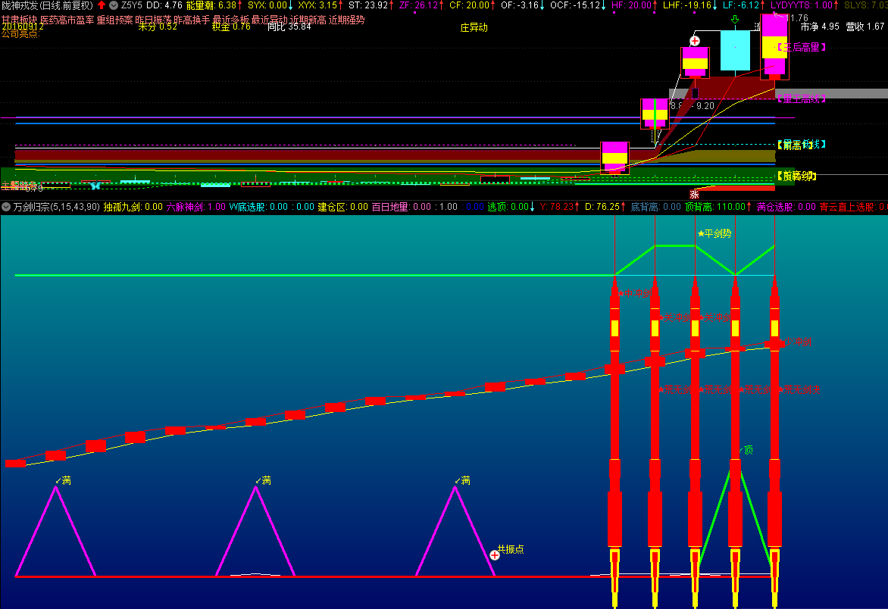Open the 最近异动 tag
Screen dimensions: 888x609
(x=269, y=20)
